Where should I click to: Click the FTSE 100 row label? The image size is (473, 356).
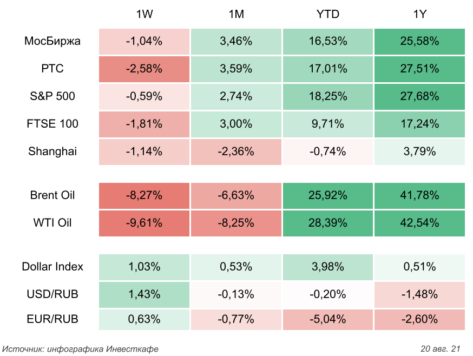52,124
